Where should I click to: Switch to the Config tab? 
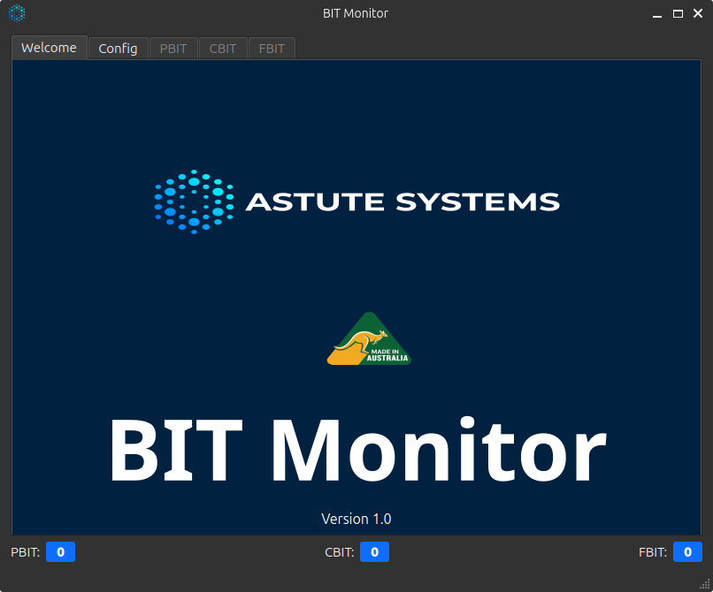pos(118,48)
